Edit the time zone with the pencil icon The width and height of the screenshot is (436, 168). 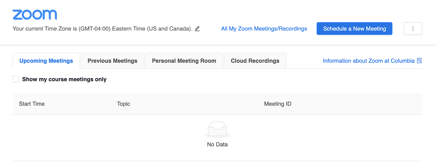coord(197,28)
